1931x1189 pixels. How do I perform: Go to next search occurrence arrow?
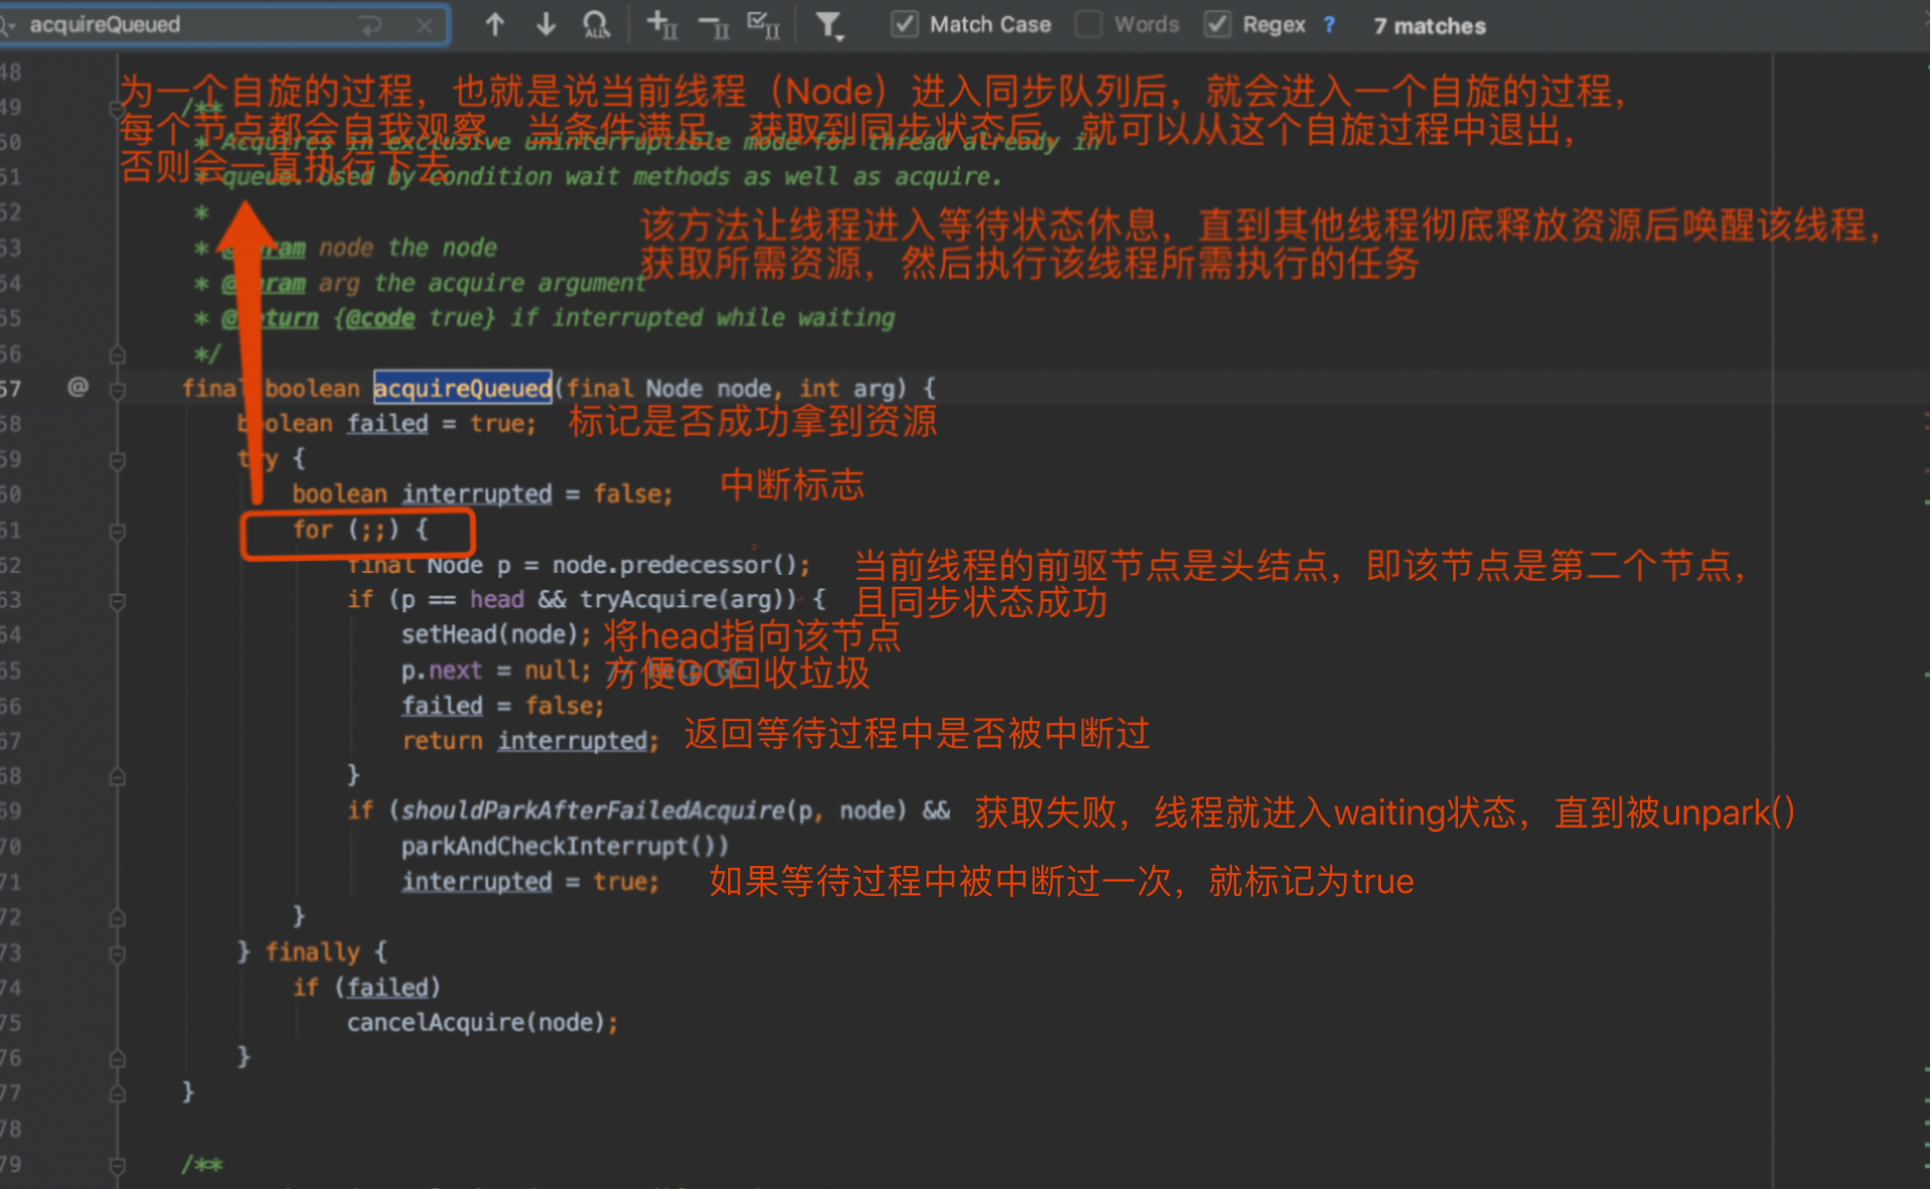(x=546, y=24)
